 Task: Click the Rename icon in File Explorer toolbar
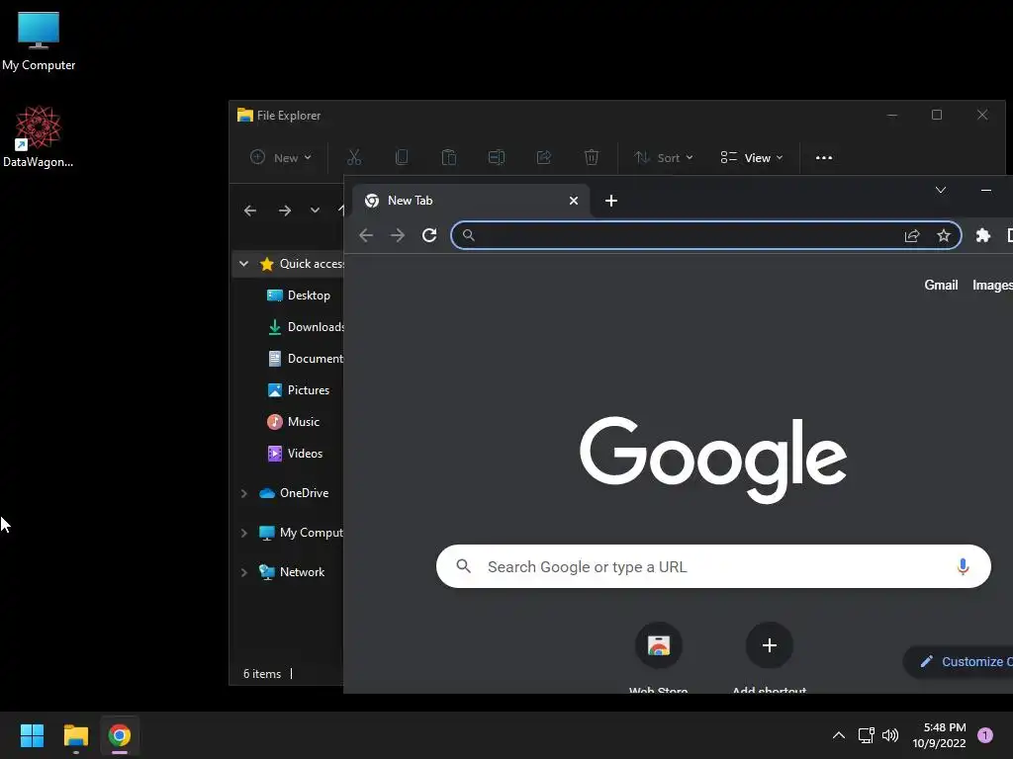tap(497, 157)
